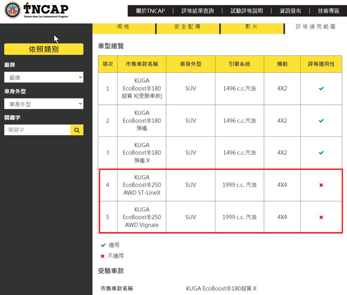
Task: Click the 評等適用性 column header
Action: 321,64
